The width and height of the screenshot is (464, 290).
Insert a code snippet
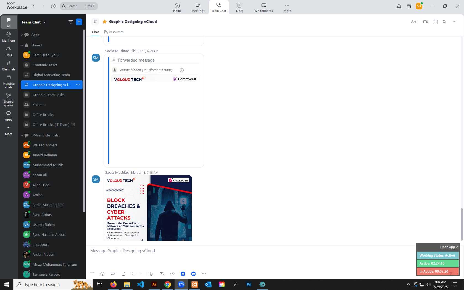(172, 274)
